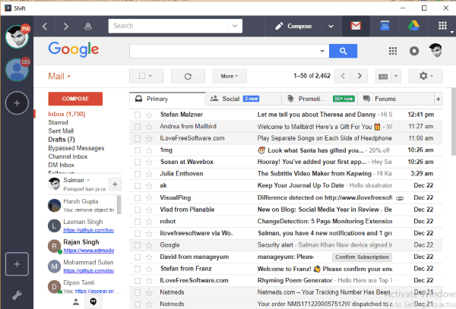
Task: Start new Hangouts conversation with plus
Action: click(x=115, y=184)
